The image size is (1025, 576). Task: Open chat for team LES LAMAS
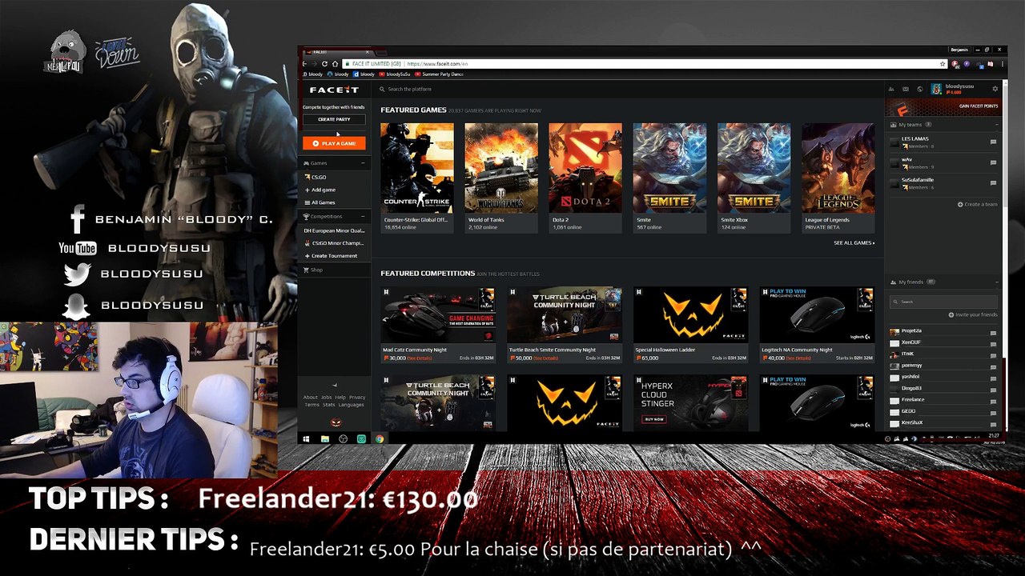[x=993, y=142]
